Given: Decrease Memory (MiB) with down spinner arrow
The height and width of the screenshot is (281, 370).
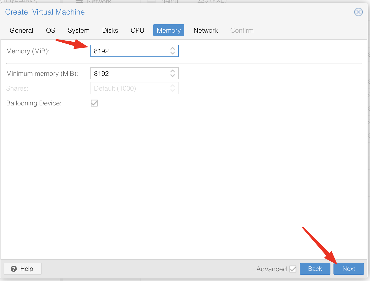Looking at the screenshot, I should point(173,53).
